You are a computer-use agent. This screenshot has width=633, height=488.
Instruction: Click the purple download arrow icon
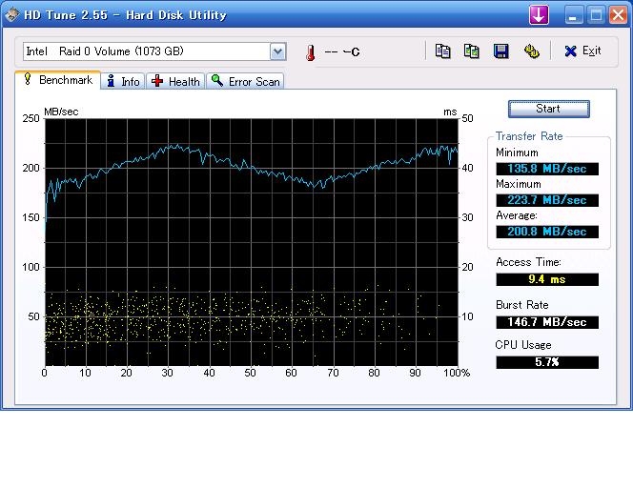(x=539, y=15)
